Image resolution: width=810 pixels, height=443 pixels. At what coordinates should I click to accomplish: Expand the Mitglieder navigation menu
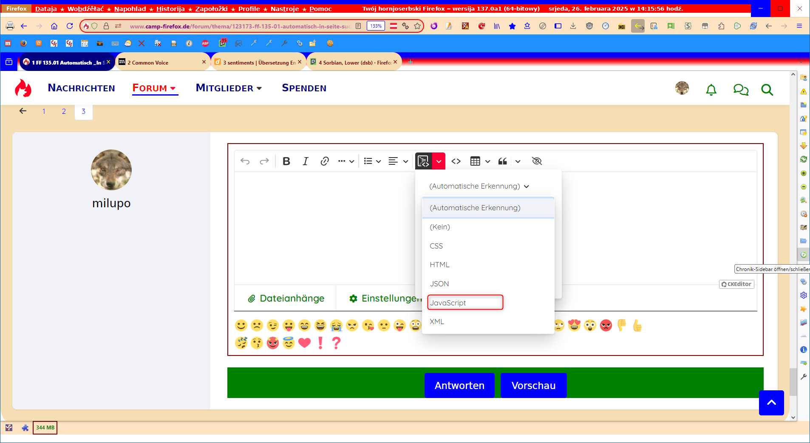pyautogui.click(x=229, y=88)
